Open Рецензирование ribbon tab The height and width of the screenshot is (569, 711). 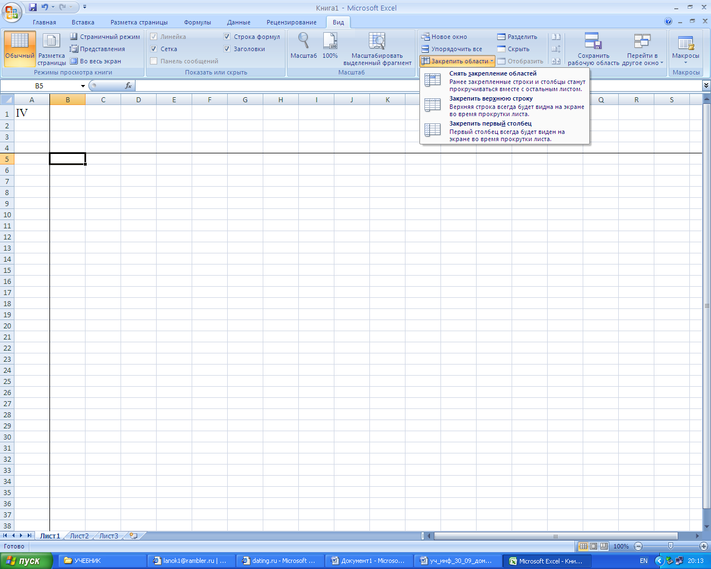[292, 22]
